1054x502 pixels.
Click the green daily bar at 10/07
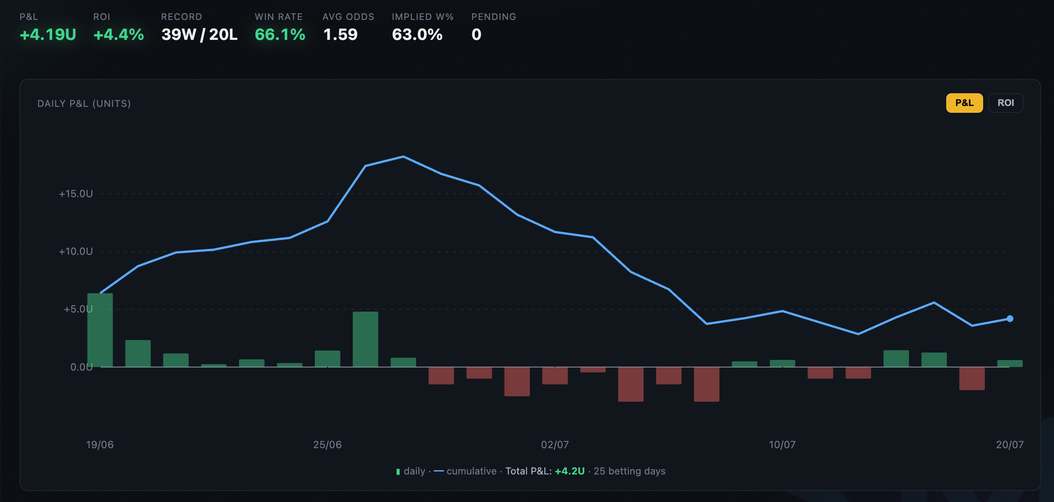tap(782, 363)
